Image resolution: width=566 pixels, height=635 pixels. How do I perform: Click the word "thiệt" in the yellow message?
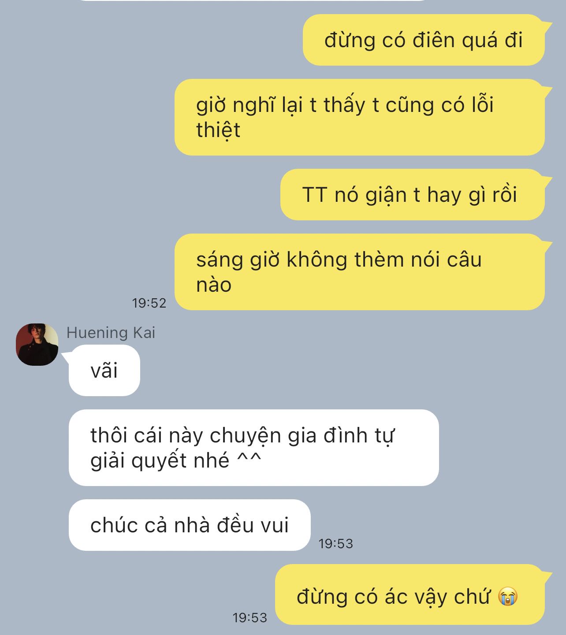point(218,130)
